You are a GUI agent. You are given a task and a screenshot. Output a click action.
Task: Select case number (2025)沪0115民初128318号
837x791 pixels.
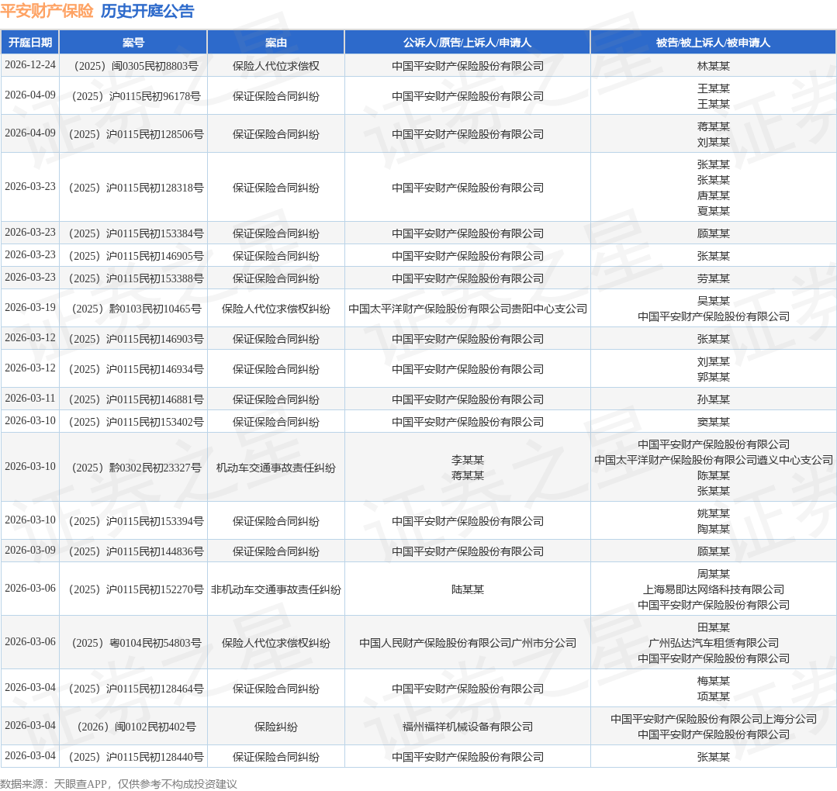coord(133,188)
